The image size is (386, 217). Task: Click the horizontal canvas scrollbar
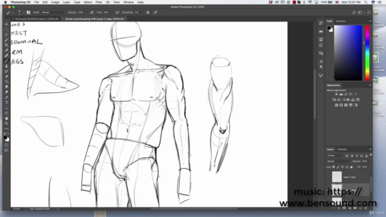click(194, 209)
